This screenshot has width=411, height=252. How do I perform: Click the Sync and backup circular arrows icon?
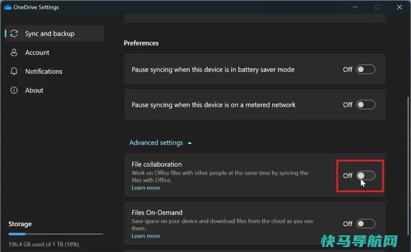coord(14,33)
